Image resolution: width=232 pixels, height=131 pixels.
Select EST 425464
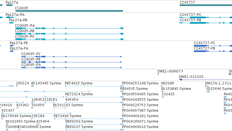tap(38, 124)
